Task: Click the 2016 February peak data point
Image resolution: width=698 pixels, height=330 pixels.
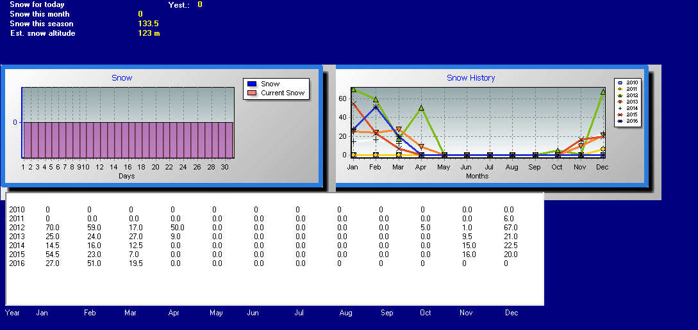Action: (x=376, y=107)
